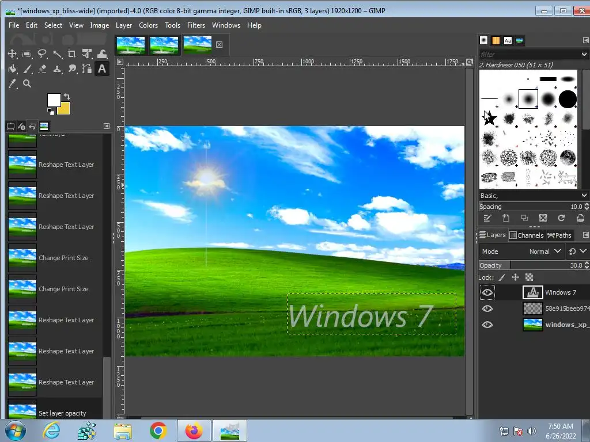Image resolution: width=590 pixels, height=442 pixels.
Task: Open the Filters menu
Action: (x=196, y=25)
